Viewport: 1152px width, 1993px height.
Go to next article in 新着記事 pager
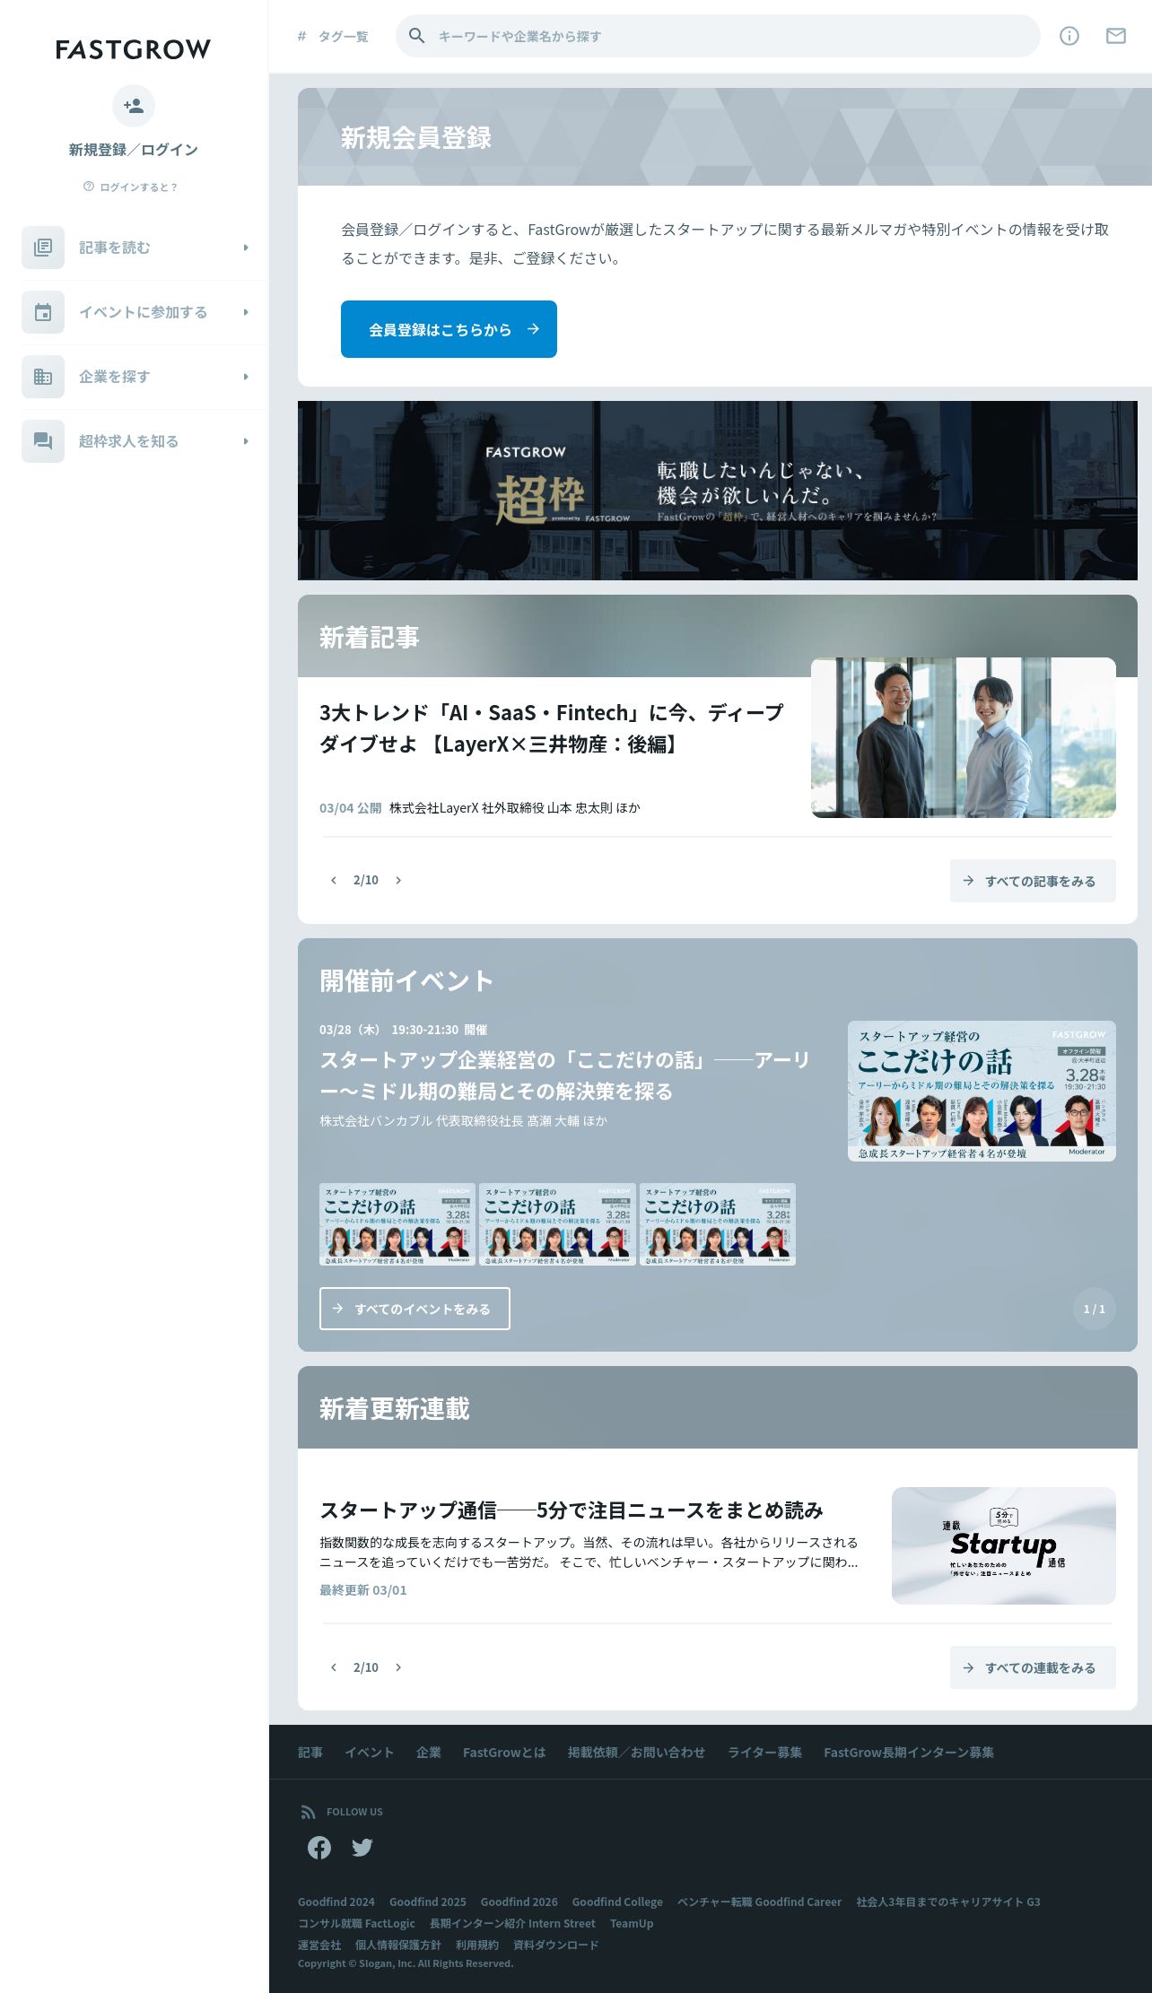click(x=398, y=880)
